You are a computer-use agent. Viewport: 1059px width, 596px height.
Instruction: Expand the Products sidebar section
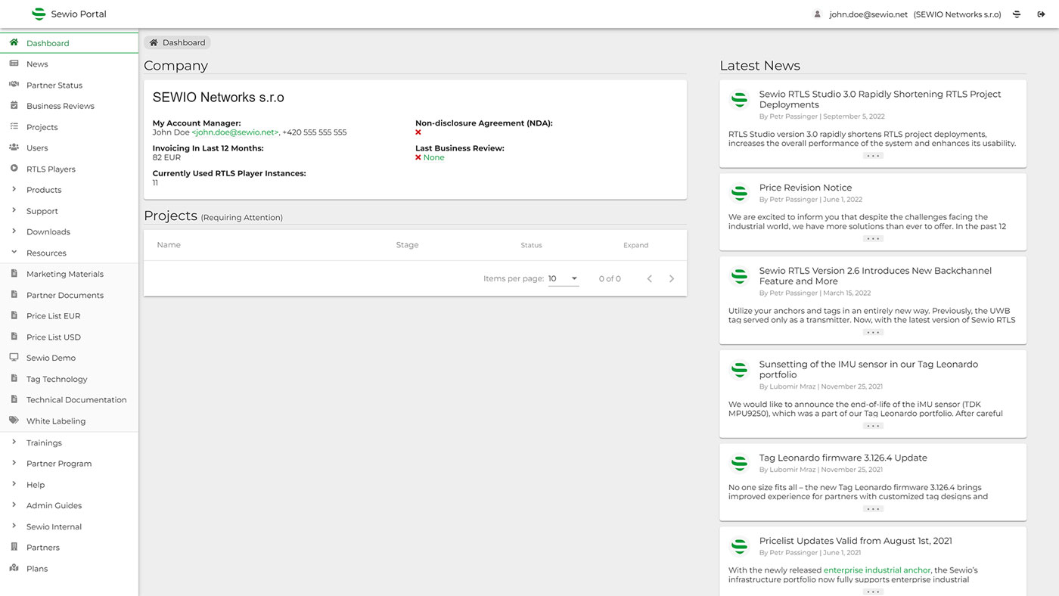point(14,190)
